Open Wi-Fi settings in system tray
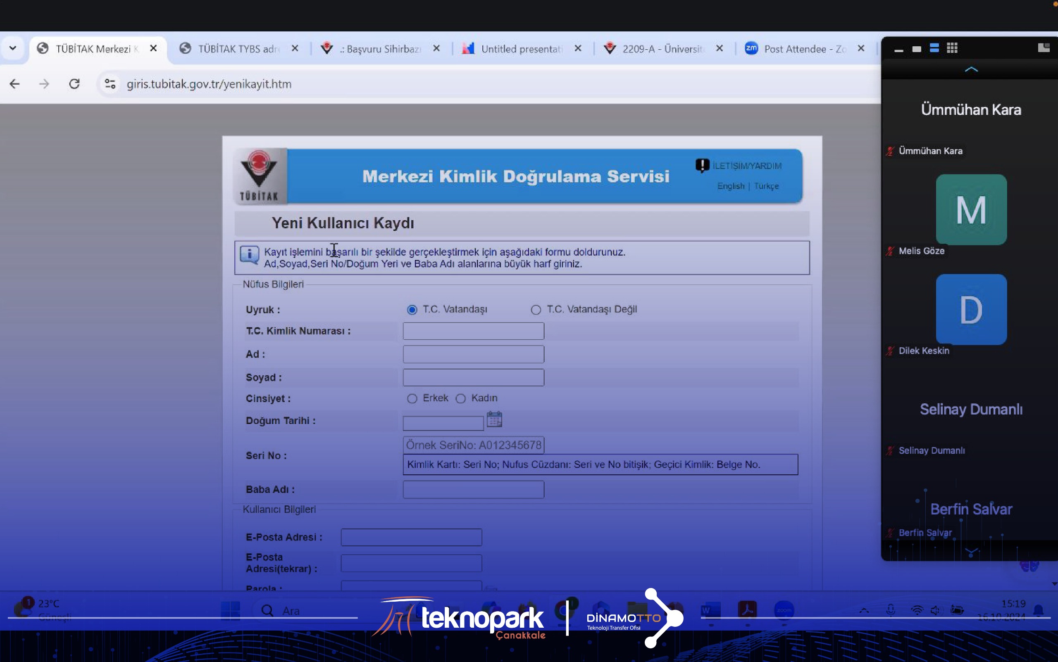This screenshot has height=662, width=1058. (x=917, y=610)
